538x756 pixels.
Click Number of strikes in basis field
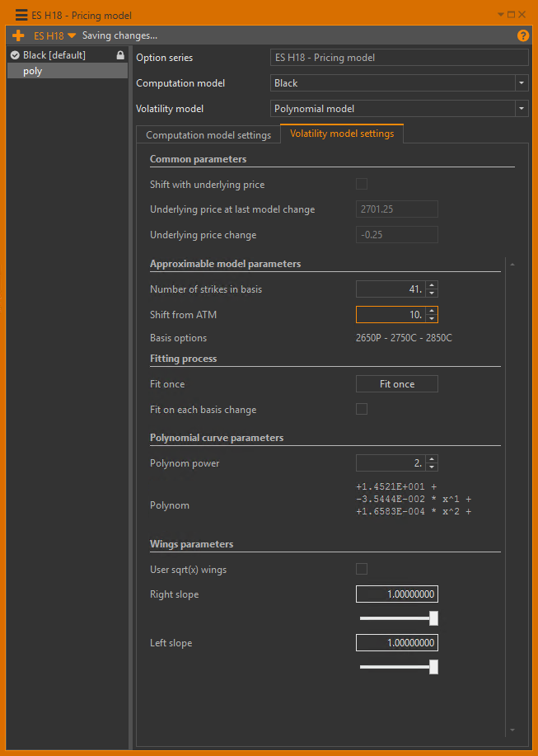click(391, 289)
